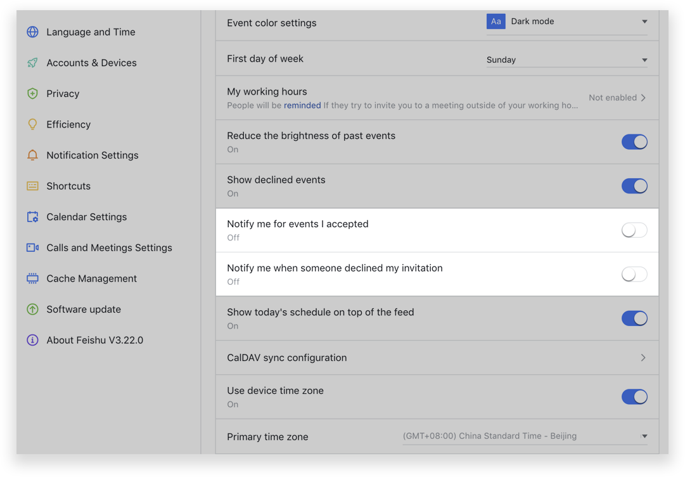Click the arrow next to Dark mode
The width and height of the screenshot is (685, 477).
point(644,22)
